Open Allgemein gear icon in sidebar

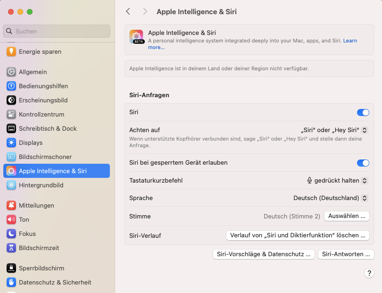pos(11,72)
